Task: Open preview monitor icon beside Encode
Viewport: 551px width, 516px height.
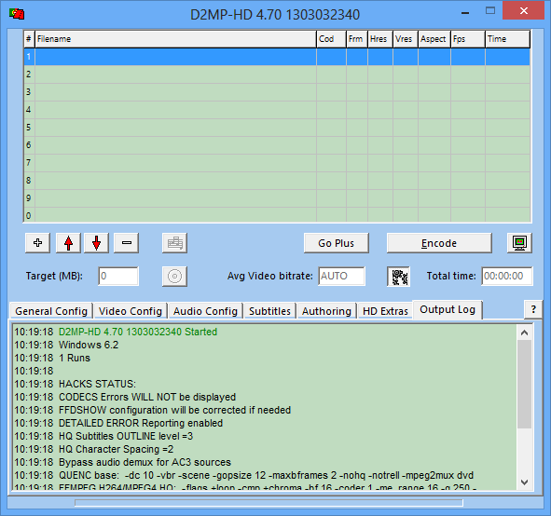Action: point(519,242)
